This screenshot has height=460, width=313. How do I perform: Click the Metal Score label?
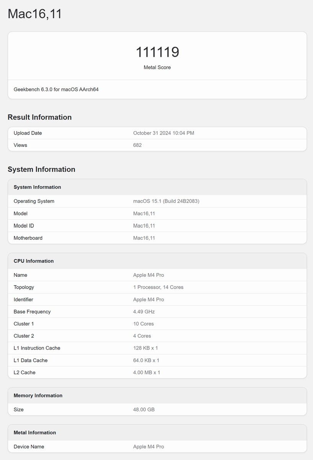pyautogui.click(x=157, y=67)
